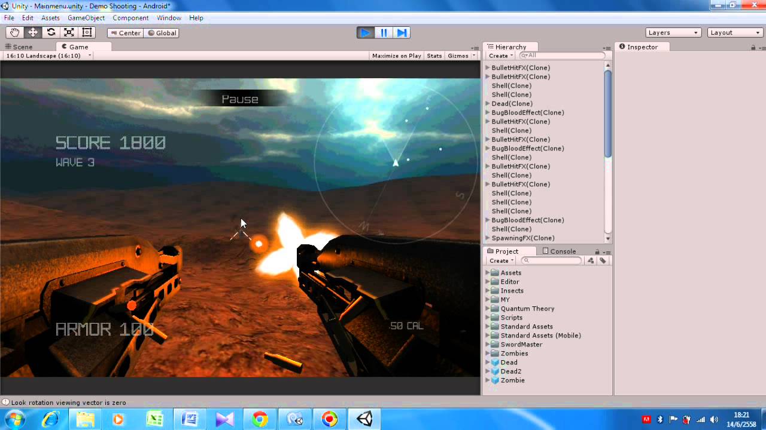Expand the Quantum Theory folder
The height and width of the screenshot is (430, 766).
(487, 309)
